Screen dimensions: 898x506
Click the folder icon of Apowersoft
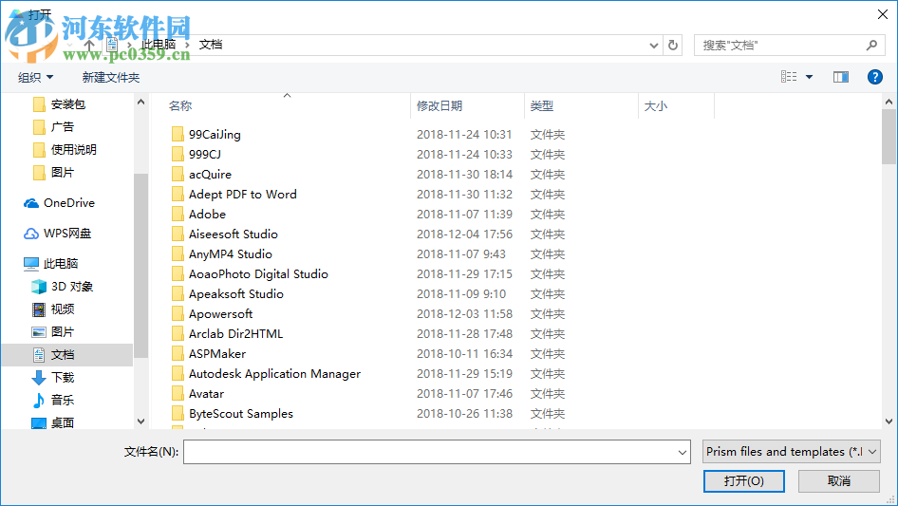point(178,313)
